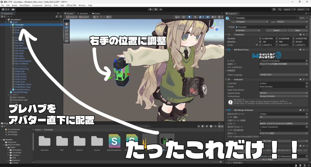Open the scene camera settings dropdown
The width and height of the screenshot is (311, 167).
pyautogui.click(x=214, y=17)
